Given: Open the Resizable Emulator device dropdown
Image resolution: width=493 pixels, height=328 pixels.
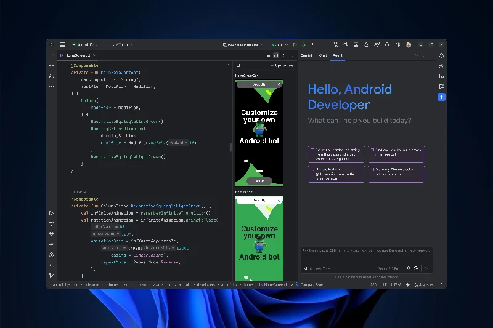Looking at the screenshot, I should click(x=242, y=45).
